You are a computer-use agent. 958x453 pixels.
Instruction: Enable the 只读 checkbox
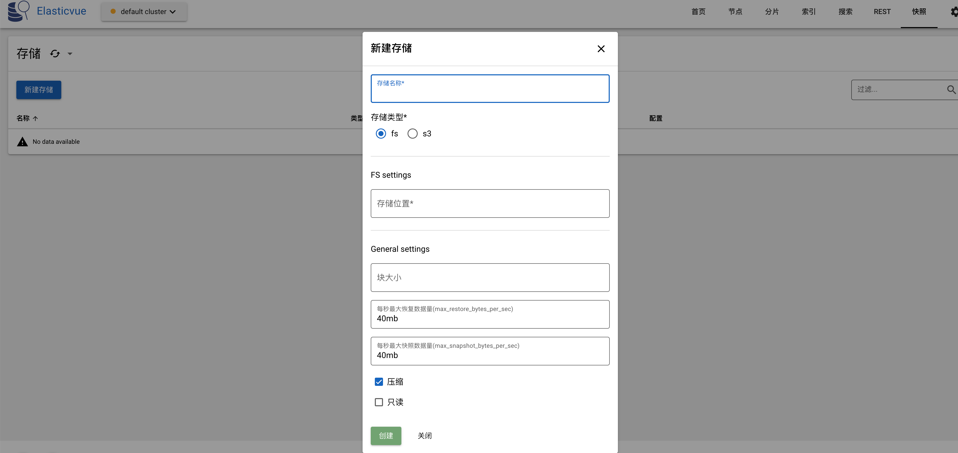pyautogui.click(x=379, y=402)
